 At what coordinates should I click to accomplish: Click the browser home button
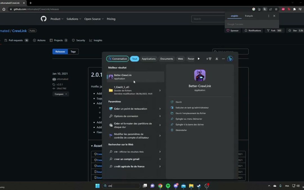4,9
